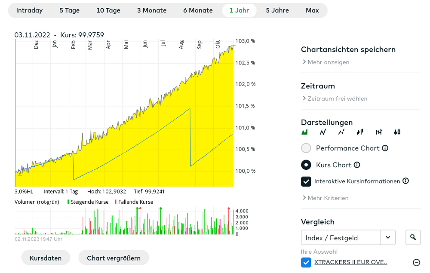Toggle Interaktive Kursinformationen checkbox

tap(306, 181)
